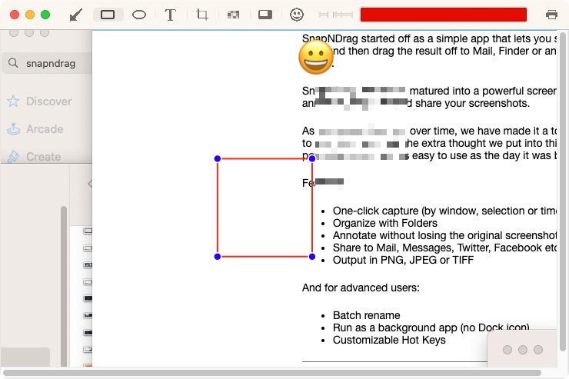
Task: Choose the Pixelate blur tool
Action: point(233,15)
